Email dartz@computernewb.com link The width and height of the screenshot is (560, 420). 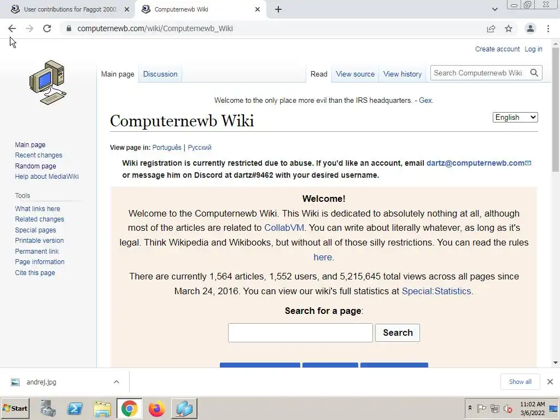pyautogui.click(x=478, y=163)
